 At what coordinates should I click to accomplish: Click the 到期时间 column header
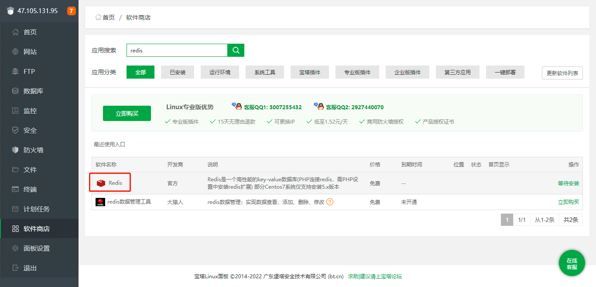(412, 165)
